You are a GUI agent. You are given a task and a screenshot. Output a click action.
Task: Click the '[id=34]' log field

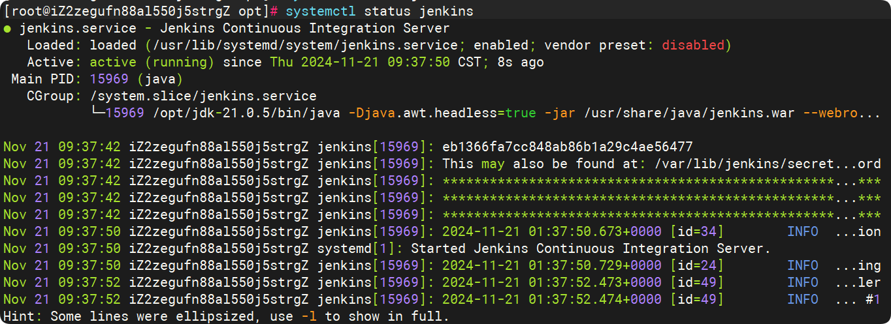(x=697, y=231)
